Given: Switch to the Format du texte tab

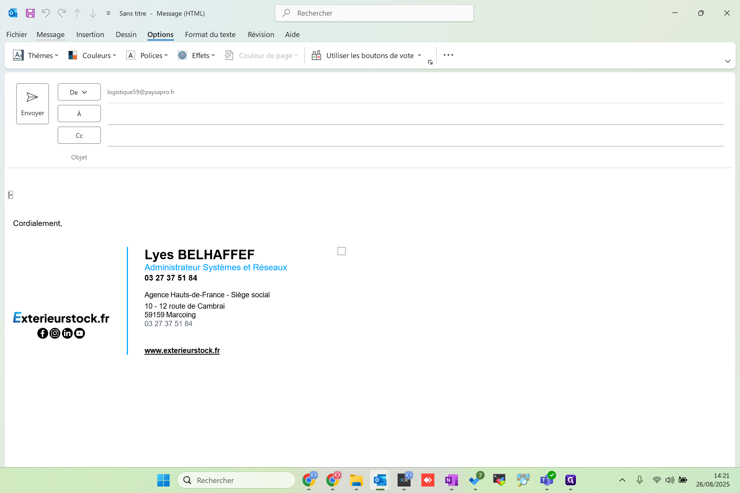Looking at the screenshot, I should point(210,34).
